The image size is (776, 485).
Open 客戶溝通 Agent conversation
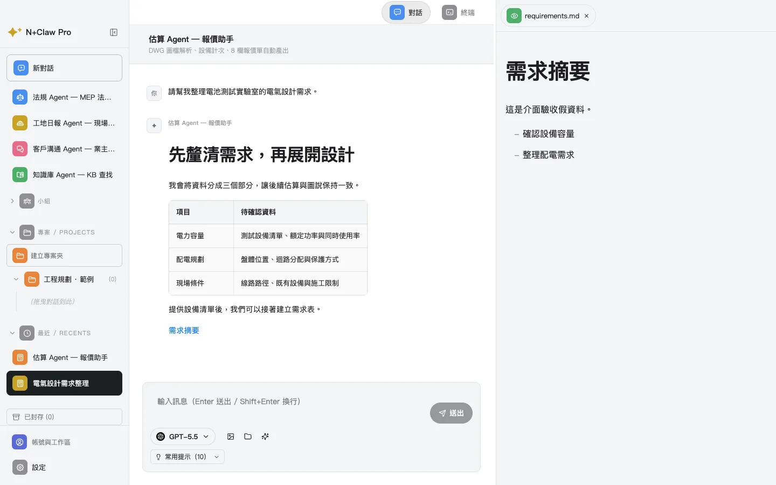(x=64, y=149)
